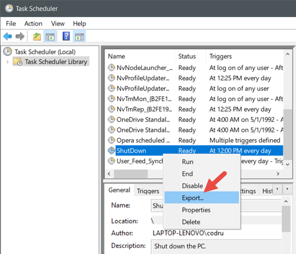The image size is (296, 254).
Task: Click Task Scheduler Library folder icon
Action: 18,62
